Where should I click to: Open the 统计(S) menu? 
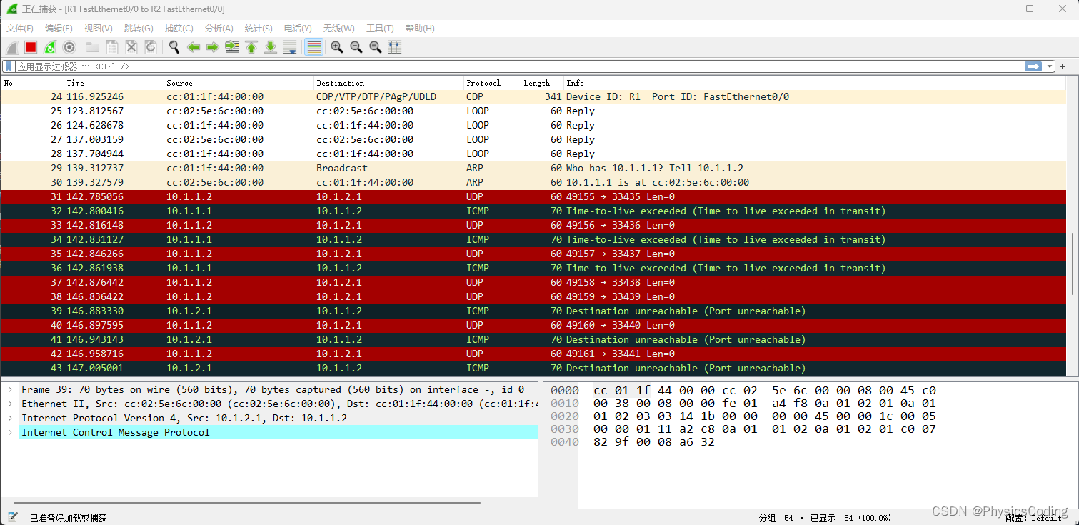tap(257, 28)
